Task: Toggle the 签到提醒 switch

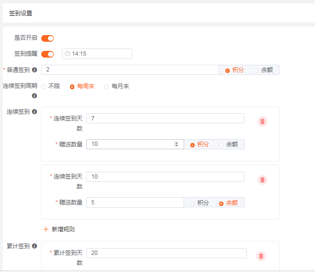Action: (47, 54)
